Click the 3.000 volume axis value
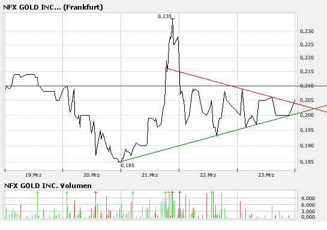327x230 pixels. (x=308, y=211)
